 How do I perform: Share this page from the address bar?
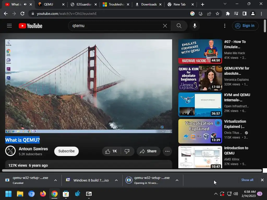(x=209, y=14)
